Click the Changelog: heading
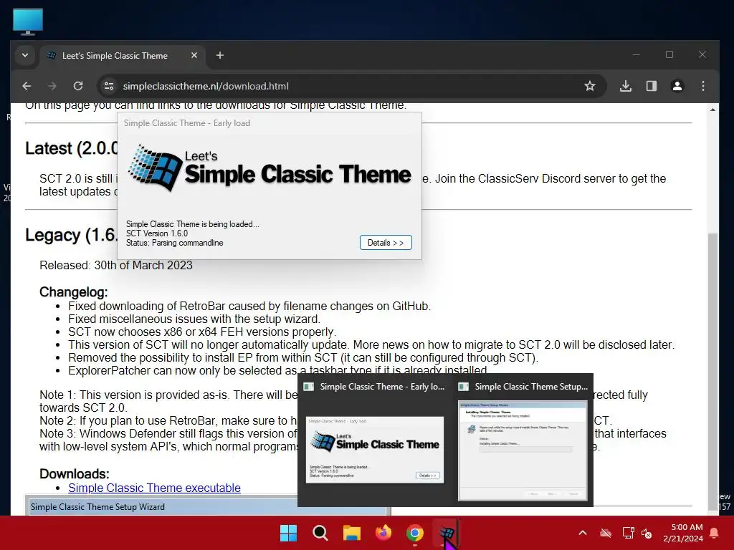 [74, 292]
